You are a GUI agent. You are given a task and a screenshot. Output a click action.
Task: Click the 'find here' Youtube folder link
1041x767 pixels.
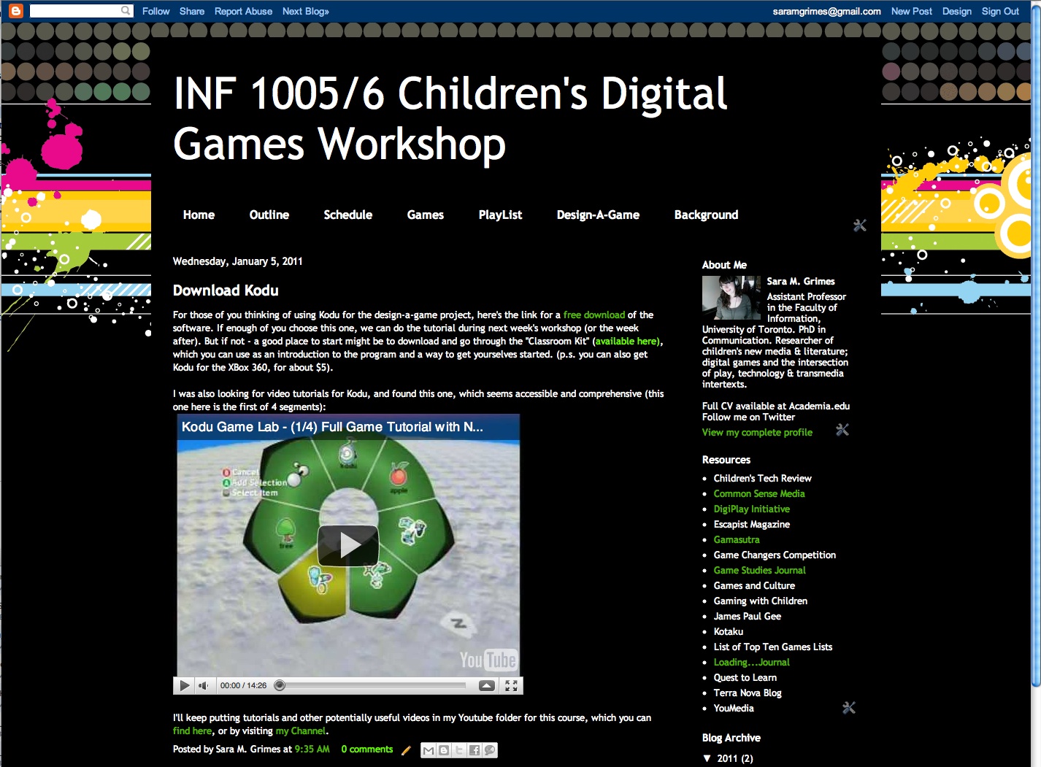coord(192,731)
